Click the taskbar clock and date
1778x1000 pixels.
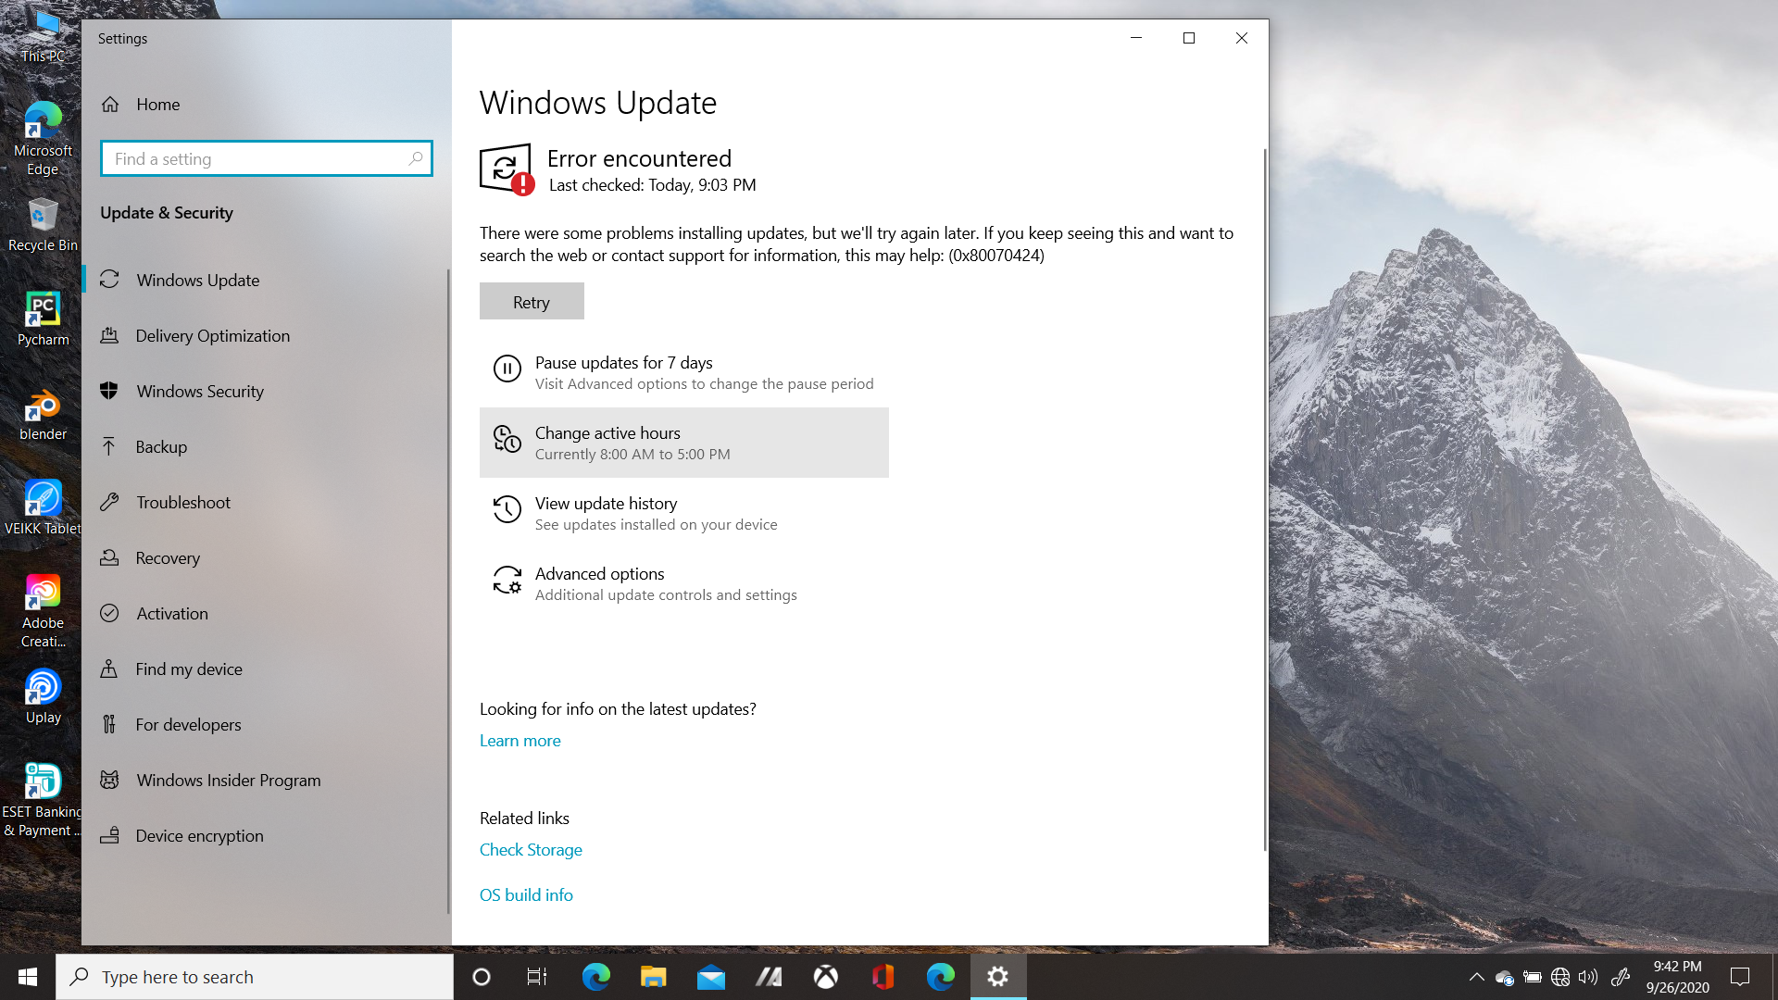click(1677, 977)
